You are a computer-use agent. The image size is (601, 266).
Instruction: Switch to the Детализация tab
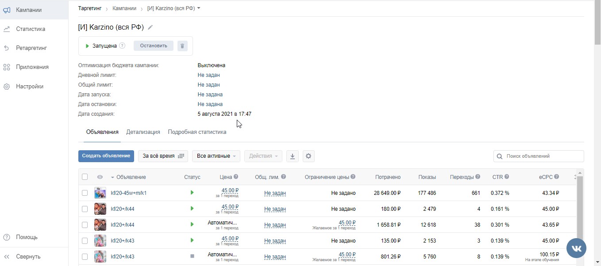point(143,132)
